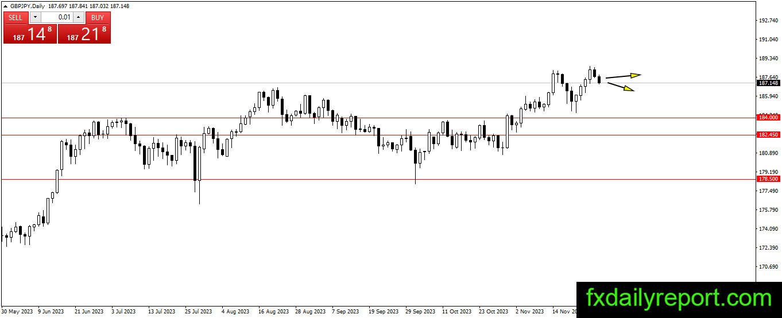Click the GBPJPY,Daily chart title
This screenshot has height=318, width=782.
pyautogui.click(x=28, y=6)
